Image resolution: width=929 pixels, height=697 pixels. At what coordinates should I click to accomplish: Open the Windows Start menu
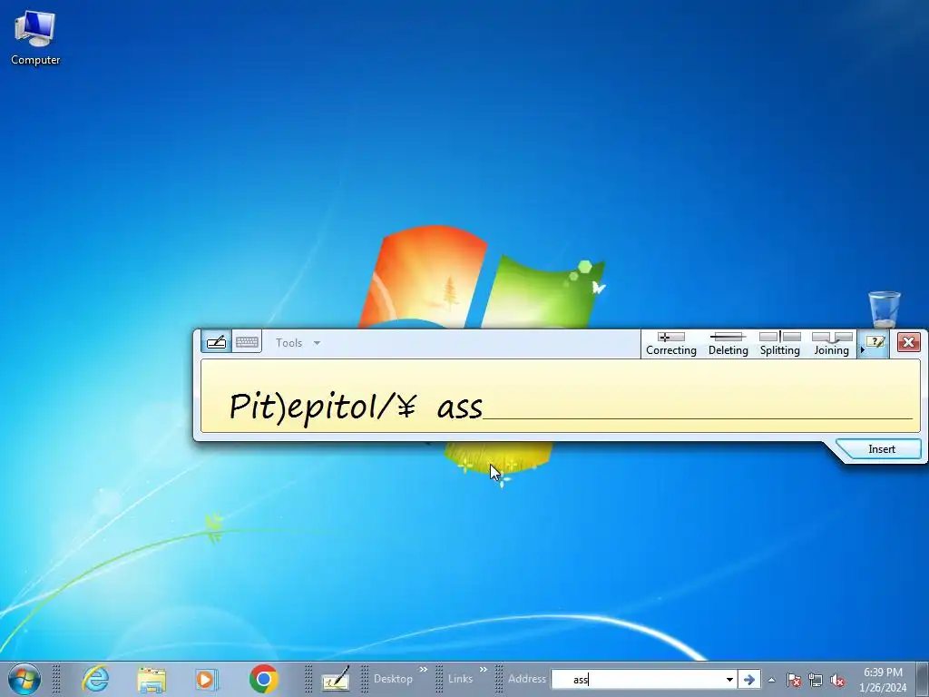(24, 679)
